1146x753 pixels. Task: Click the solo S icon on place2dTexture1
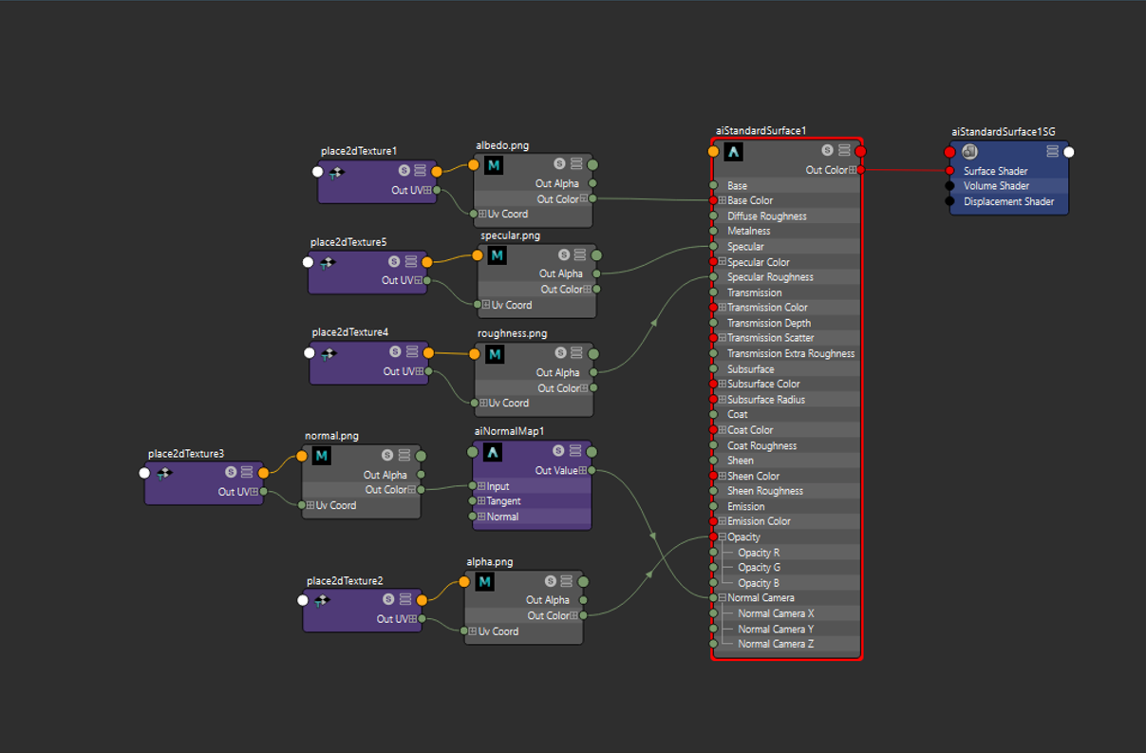pyautogui.click(x=404, y=170)
